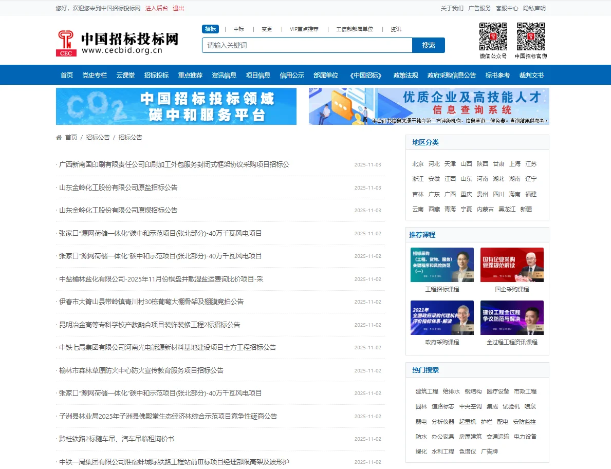Select the 工信部部属单位 search tab
The image size is (611, 469).
tap(355, 29)
